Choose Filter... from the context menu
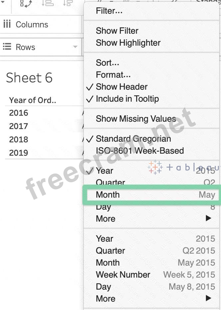Image resolution: width=221 pixels, height=310 pixels. tap(109, 11)
